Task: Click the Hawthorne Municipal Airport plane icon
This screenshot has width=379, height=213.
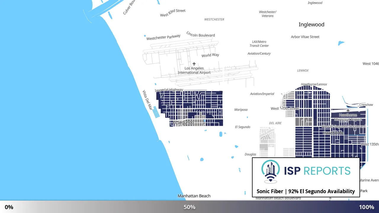Action: [x=348, y=111]
